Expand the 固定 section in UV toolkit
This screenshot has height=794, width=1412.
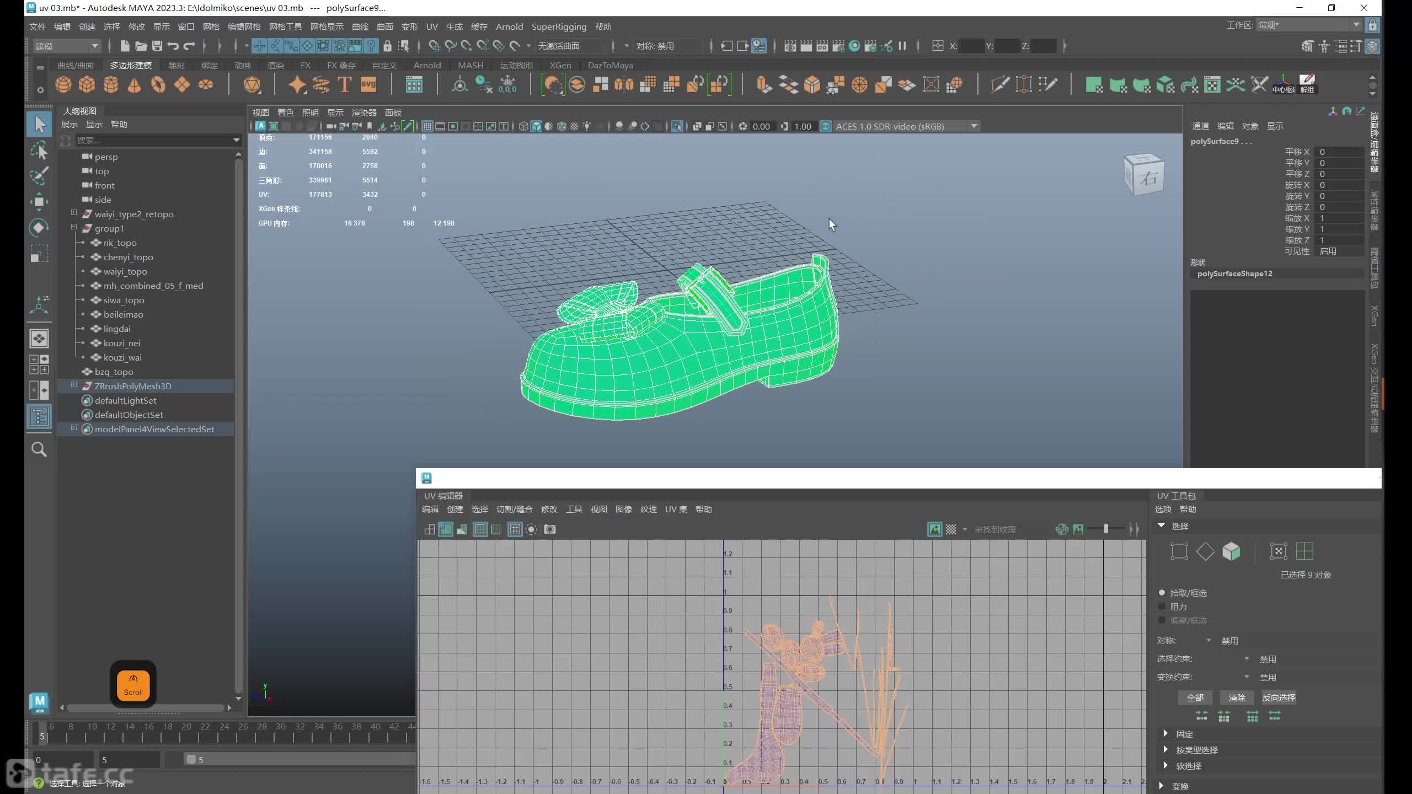[x=1165, y=733]
